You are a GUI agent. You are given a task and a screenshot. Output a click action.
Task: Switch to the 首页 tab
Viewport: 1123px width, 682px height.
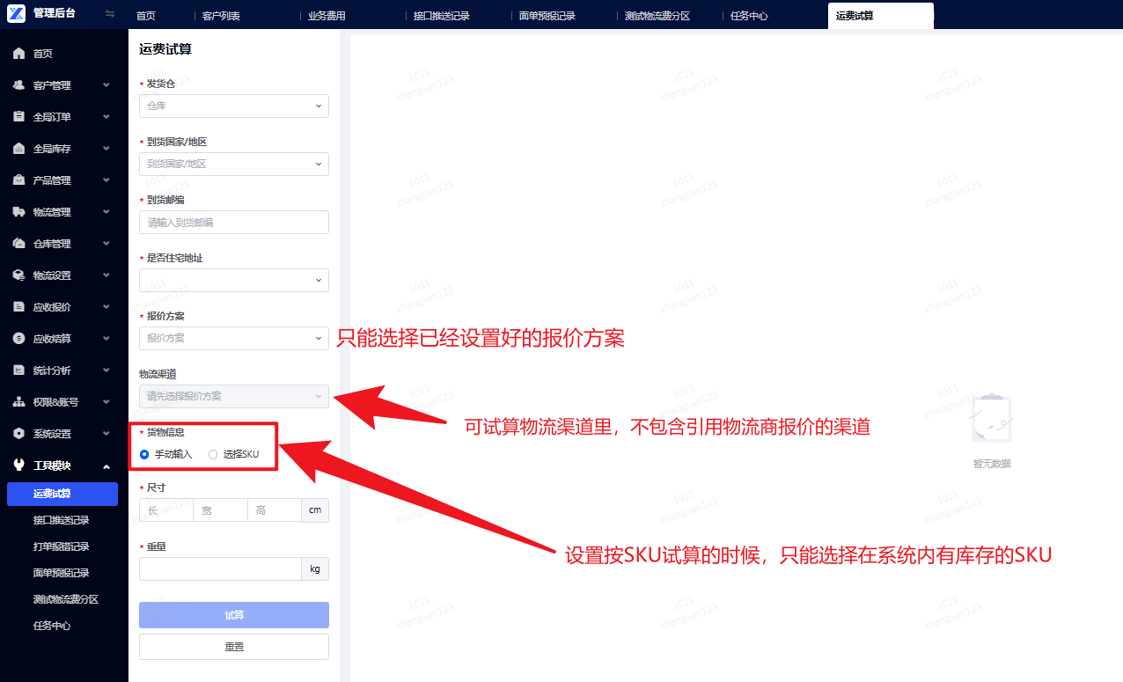[x=146, y=16]
